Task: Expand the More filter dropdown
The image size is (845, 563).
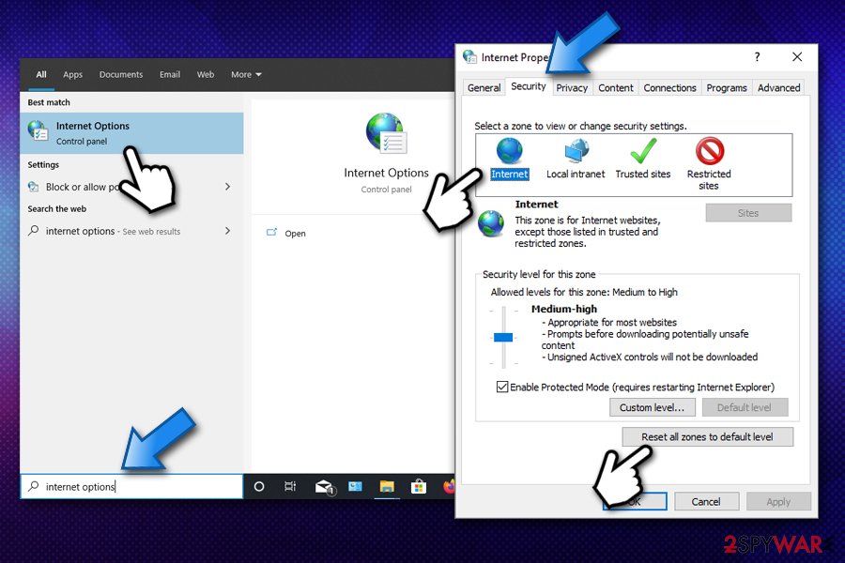Action: pos(246,74)
